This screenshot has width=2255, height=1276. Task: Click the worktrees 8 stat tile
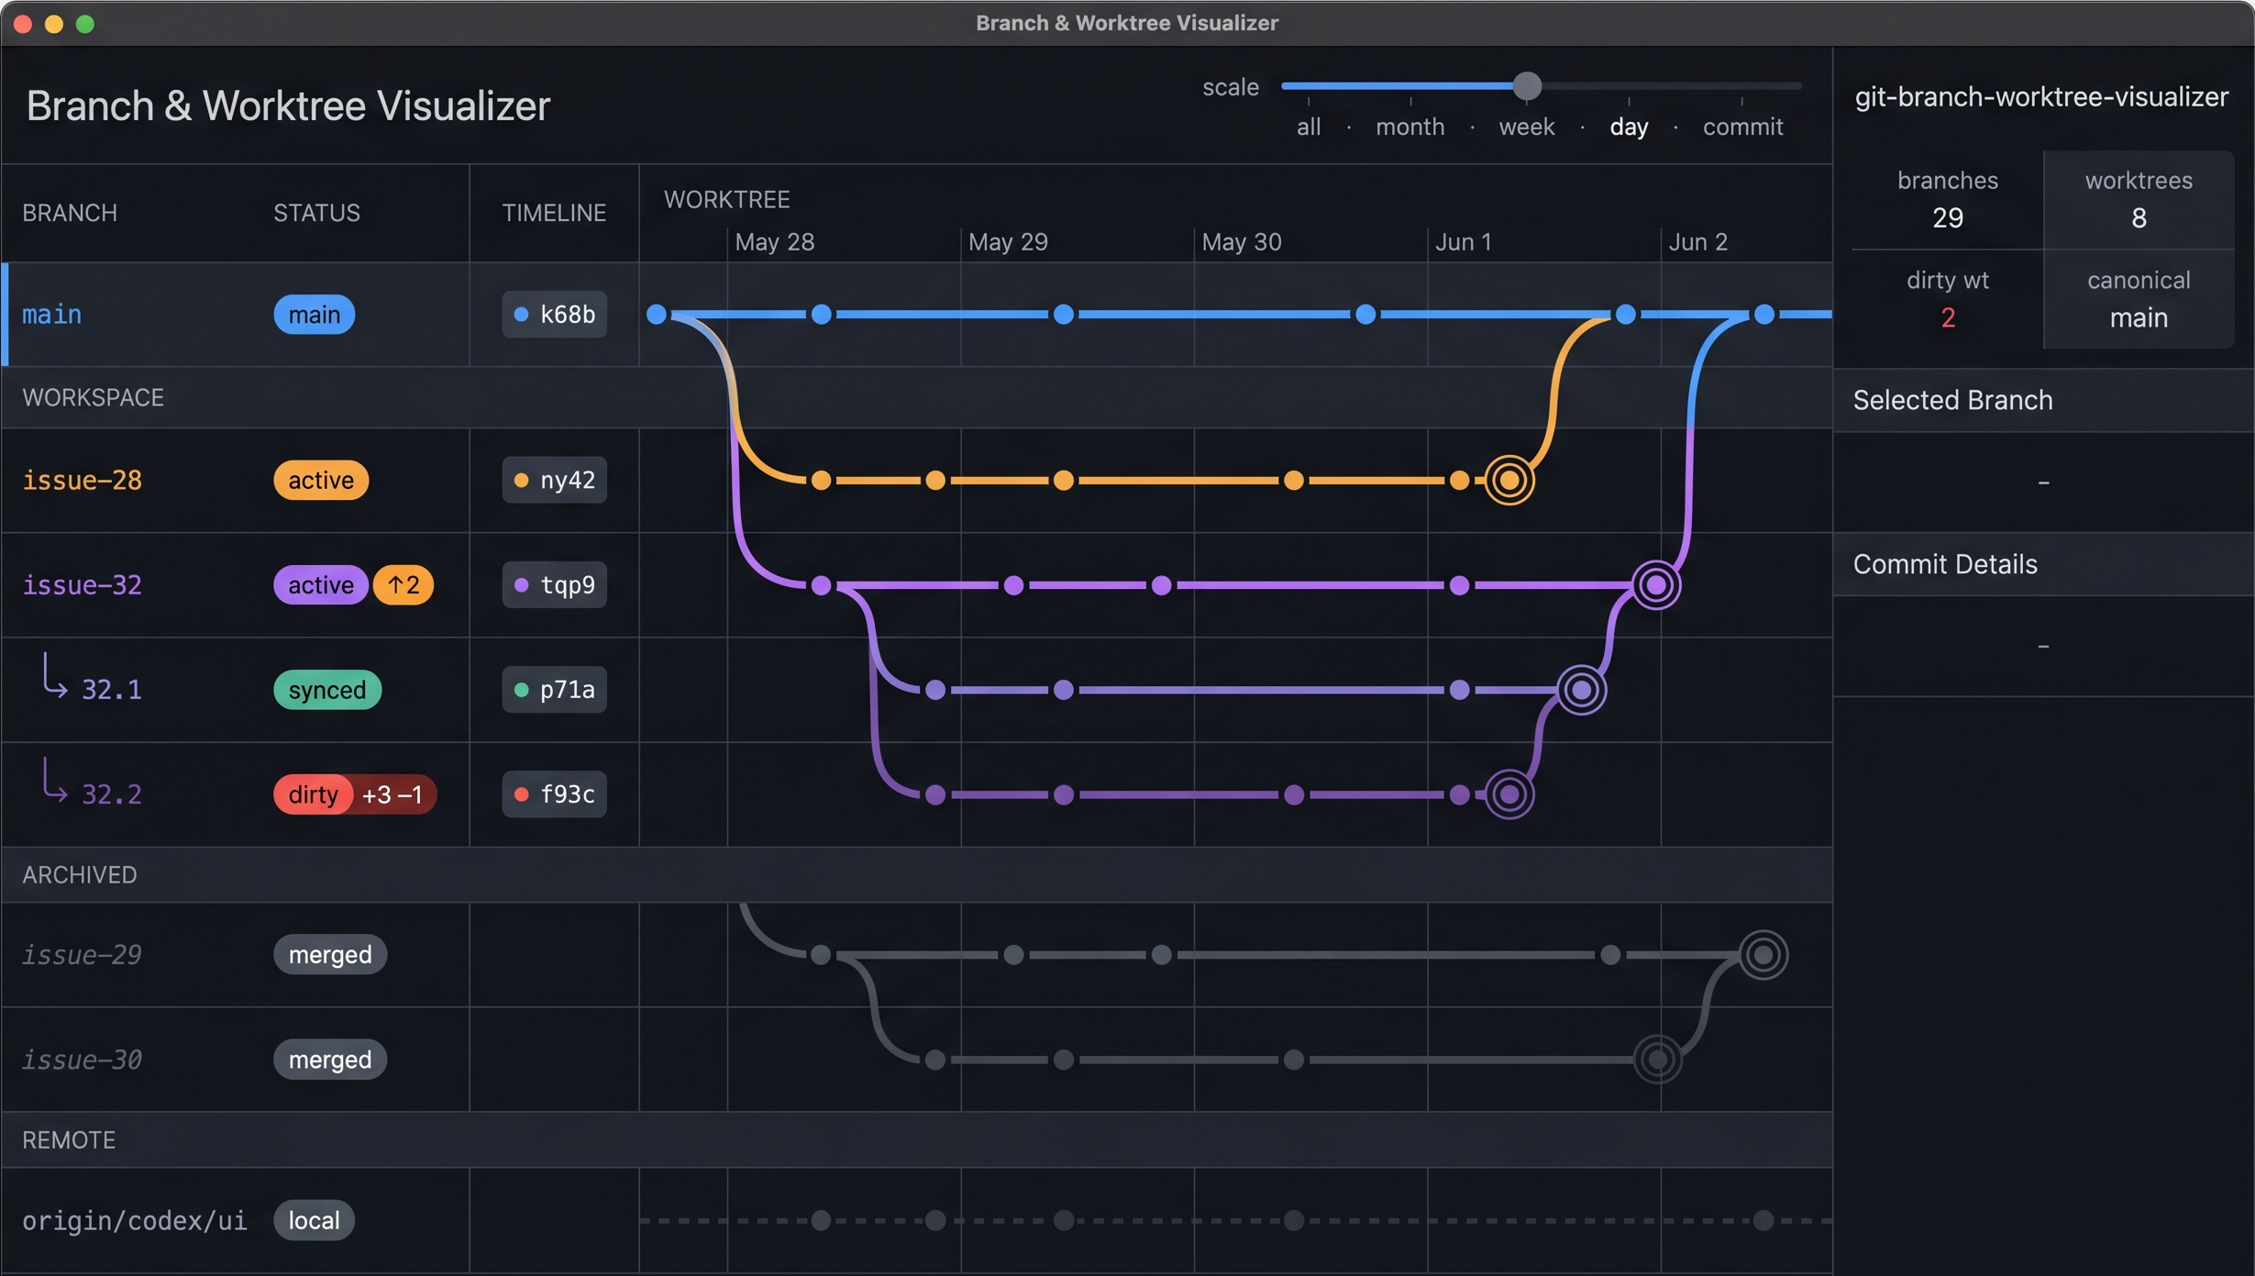(2139, 200)
